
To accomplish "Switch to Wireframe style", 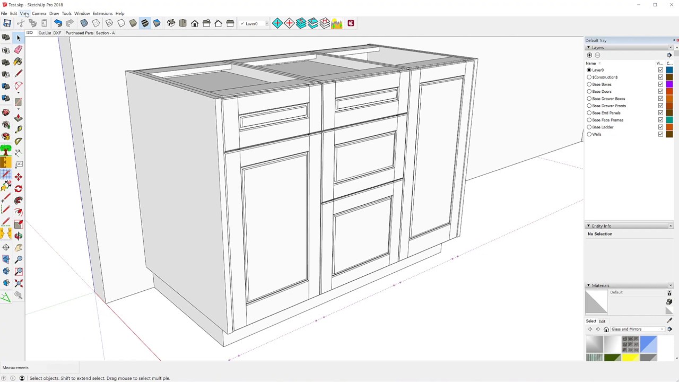I will tap(109, 23).
